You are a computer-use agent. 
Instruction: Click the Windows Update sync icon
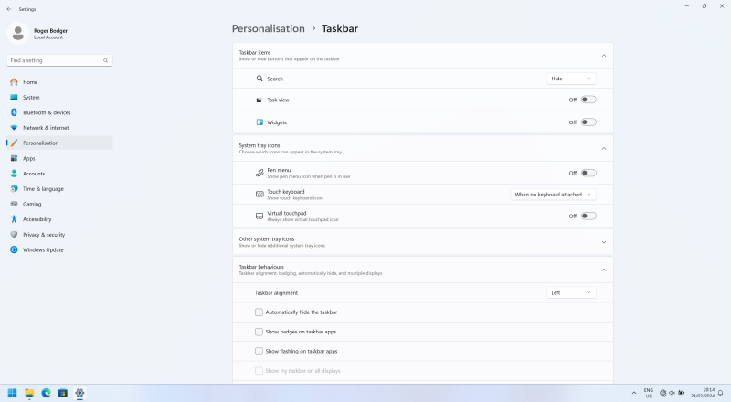click(x=14, y=250)
